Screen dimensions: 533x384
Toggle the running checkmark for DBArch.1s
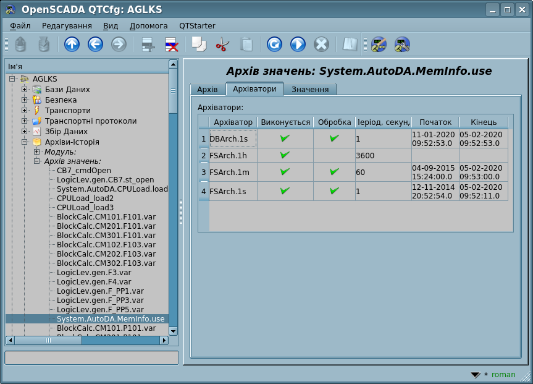coord(285,139)
